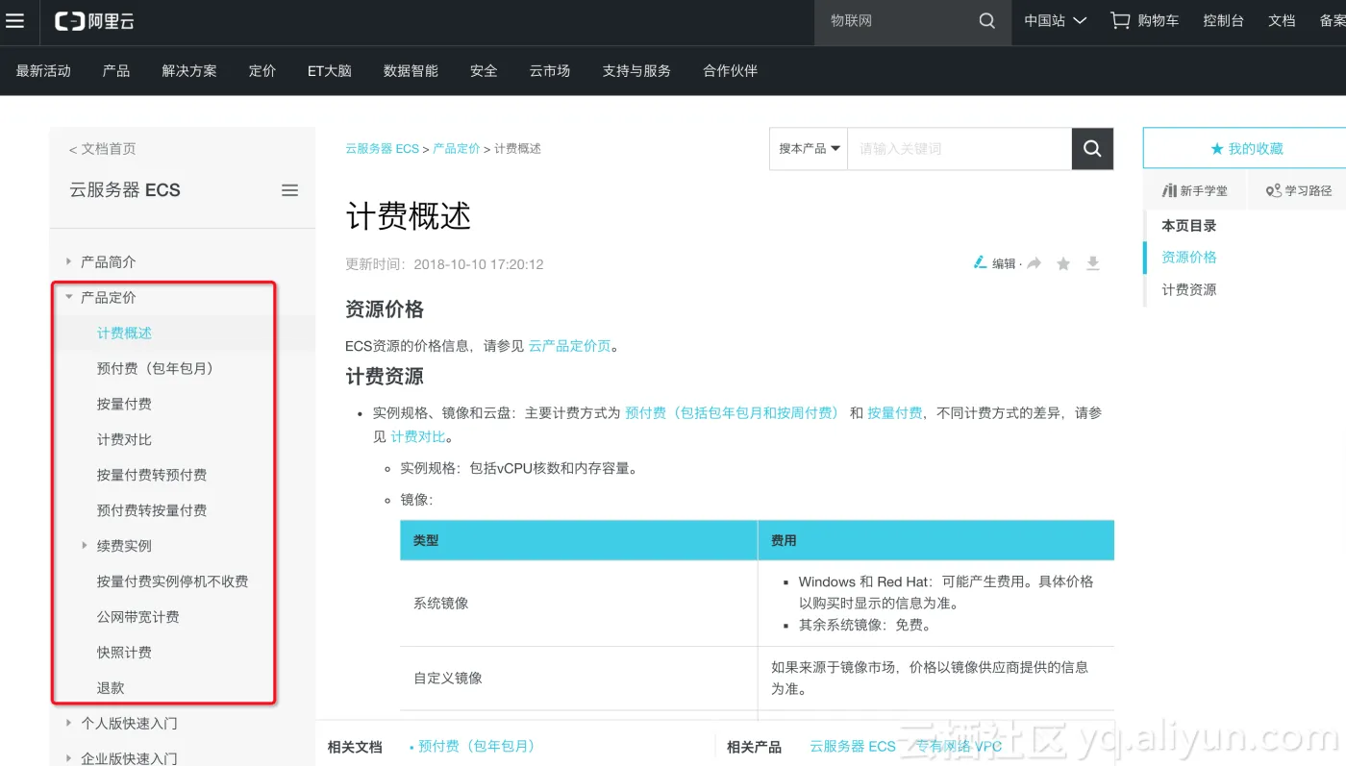Open 安全 navigation menu
The height and width of the screenshot is (766, 1346).
coord(484,71)
